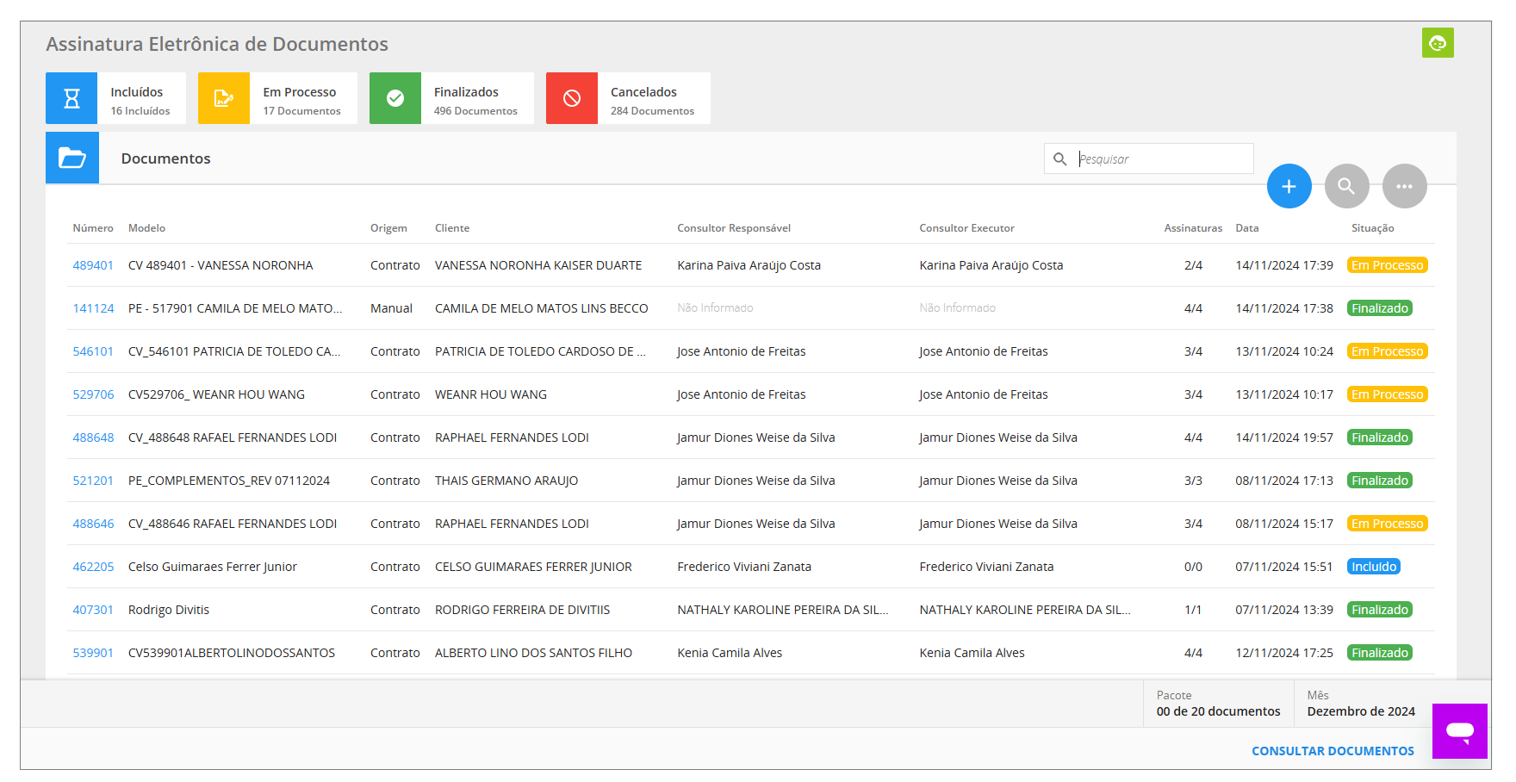This screenshot has width=1516, height=782.
Task: Click Em Processo badge on row 488646
Action: [x=1387, y=524]
